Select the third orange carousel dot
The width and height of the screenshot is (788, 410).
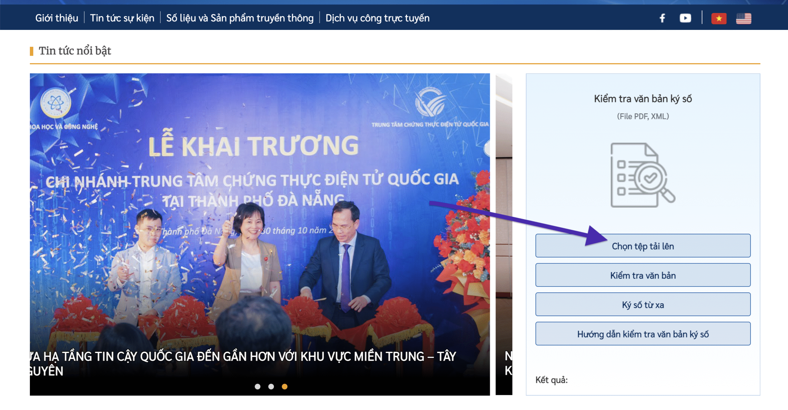point(285,386)
